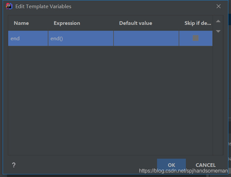Click the Skip if de... column header
Image resolution: width=231 pixels, height=177 pixels.
tap(198, 23)
